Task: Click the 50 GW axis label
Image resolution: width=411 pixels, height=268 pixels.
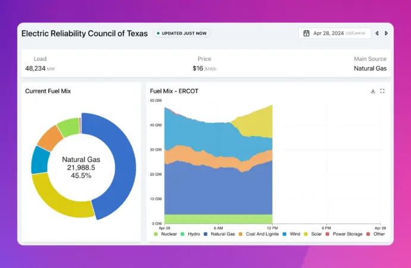Action: [156, 100]
